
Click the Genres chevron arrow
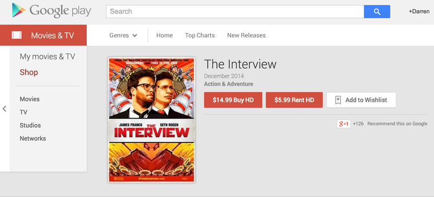click(x=135, y=35)
